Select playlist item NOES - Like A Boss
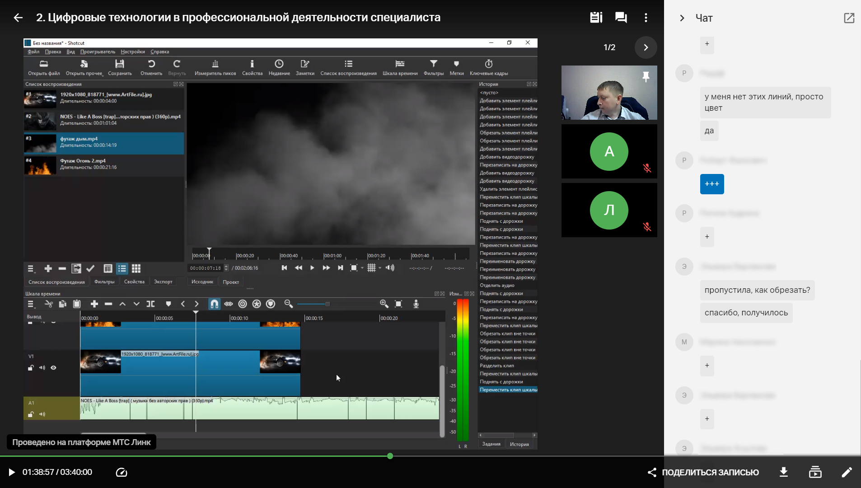The height and width of the screenshot is (488, 861). pyautogui.click(x=104, y=121)
